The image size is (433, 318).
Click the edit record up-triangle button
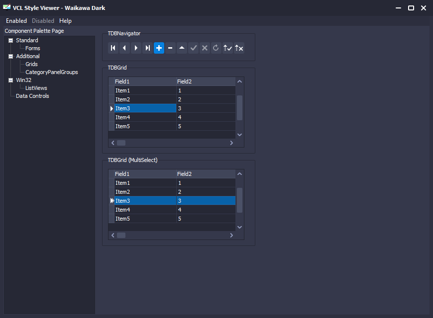[182, 48]
